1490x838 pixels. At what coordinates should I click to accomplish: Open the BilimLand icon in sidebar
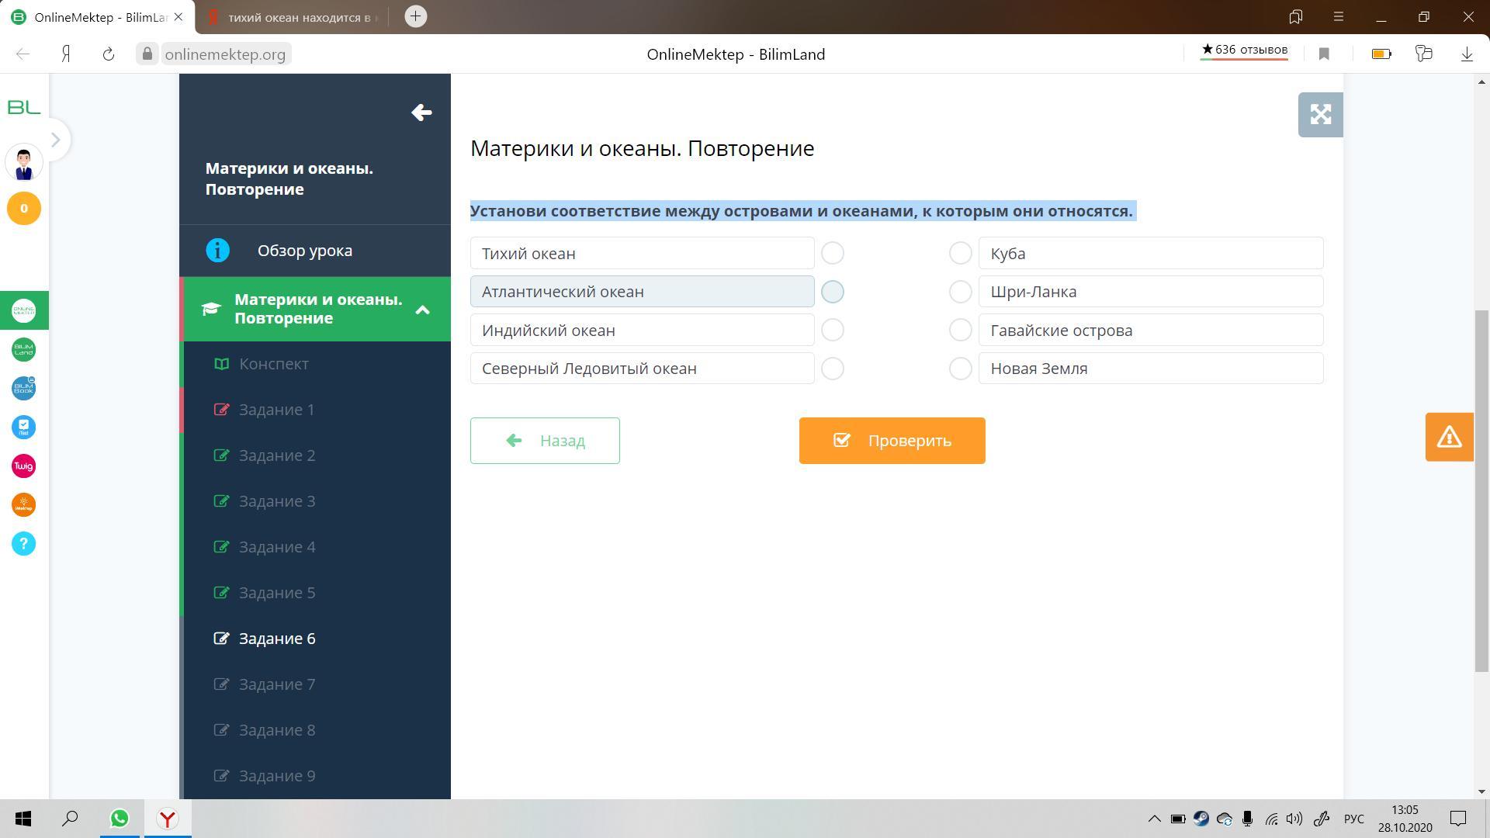coord(23,350)
